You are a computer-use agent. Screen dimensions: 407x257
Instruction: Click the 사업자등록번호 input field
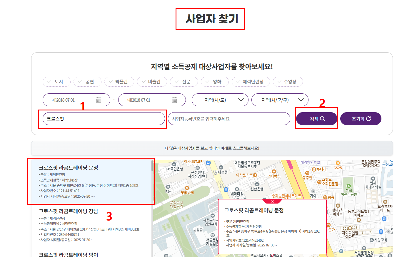(229, 119)
